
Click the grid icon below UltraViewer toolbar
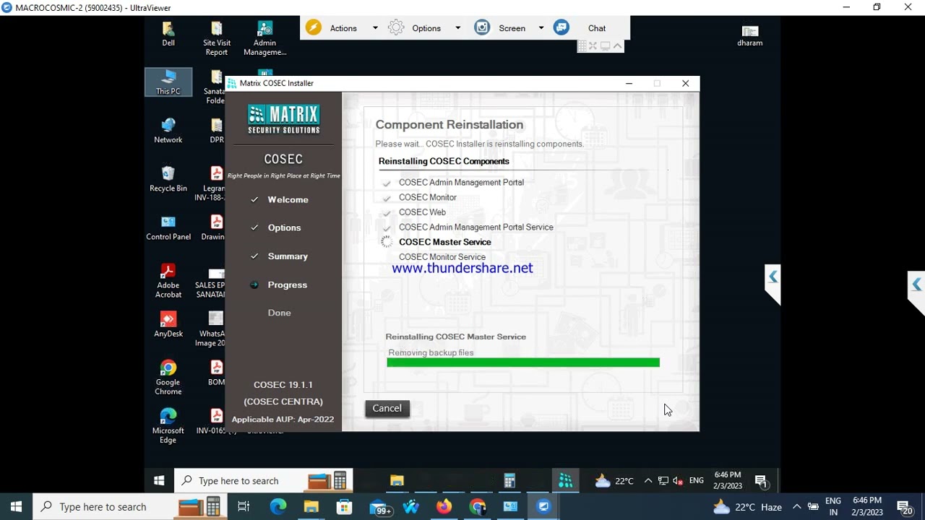582,46
